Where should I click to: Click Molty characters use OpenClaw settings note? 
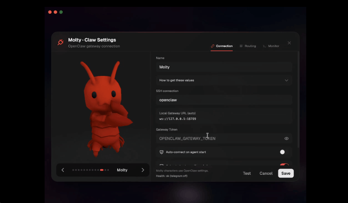coord(182,171)
